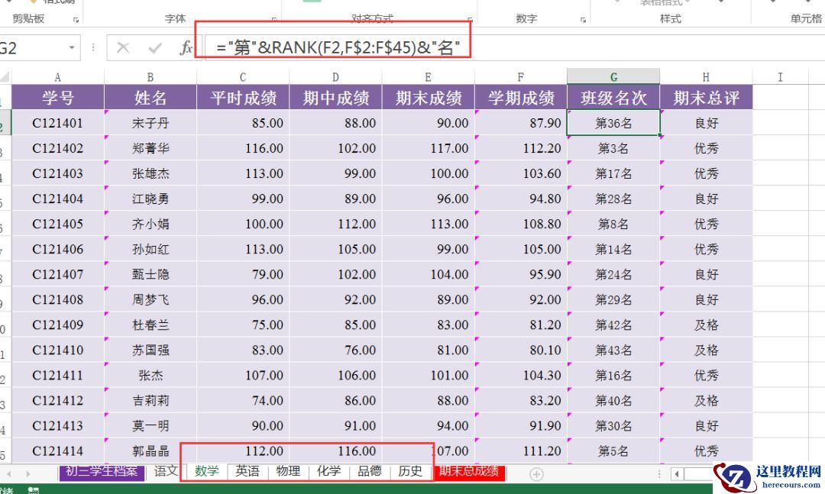Click the 期中成绩 header cell

coord(335,97)
